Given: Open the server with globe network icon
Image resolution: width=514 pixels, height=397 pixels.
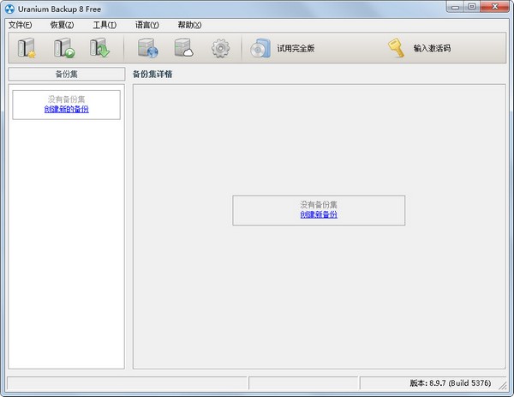Looking at the screenshot, I should tap(148, 48).
